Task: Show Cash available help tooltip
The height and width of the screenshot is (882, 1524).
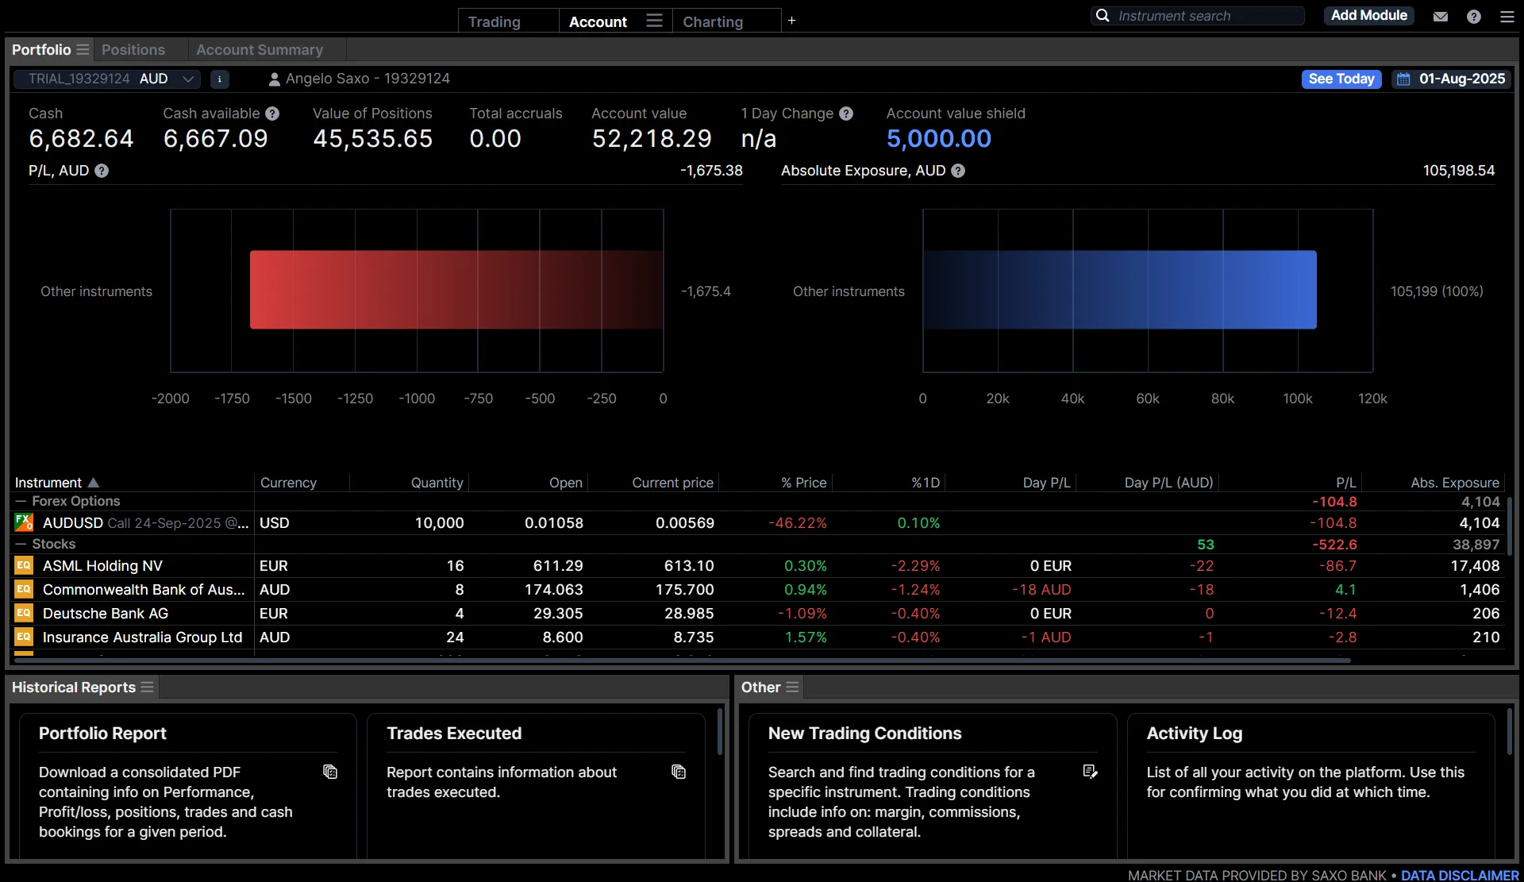Action: pos(272,114)
